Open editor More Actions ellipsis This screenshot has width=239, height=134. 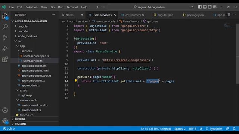pos(234,15)
